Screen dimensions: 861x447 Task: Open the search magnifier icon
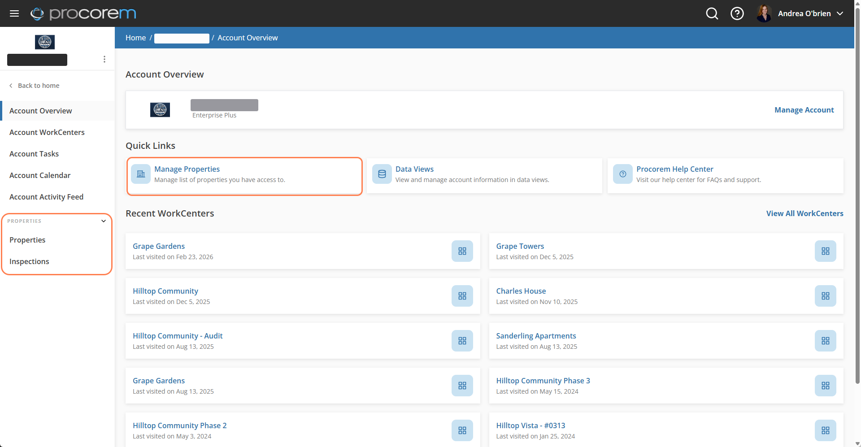click(712, 13)
